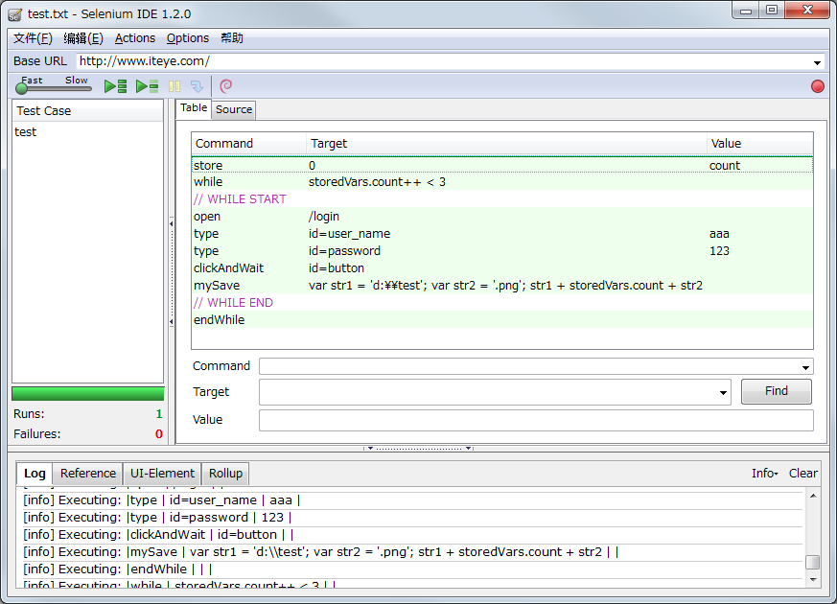837x604 pixels.
Task: Open the Info log level dropdown
Action: [764, 473]
